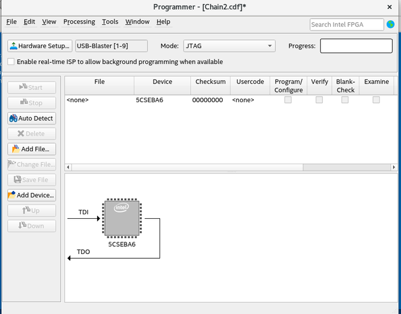Click the Auto Detect button
Image resolution: width=401 pixels, height=314 pixels.
pos(31,118)
